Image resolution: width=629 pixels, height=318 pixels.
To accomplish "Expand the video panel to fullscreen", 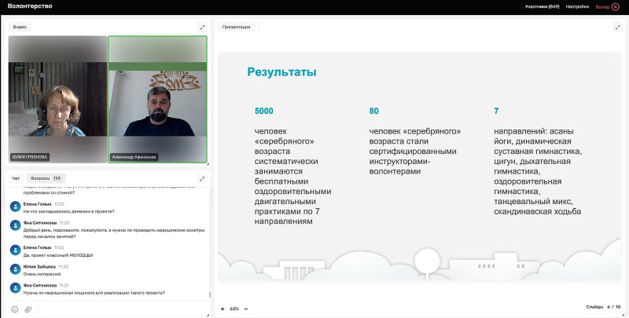I will point(202,27).
